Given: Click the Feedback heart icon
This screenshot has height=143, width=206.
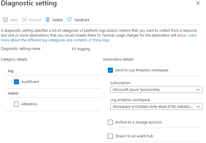Looking at the screenshot, I should 70,20.
